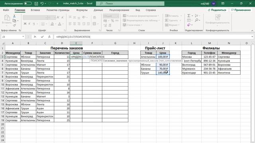Click the Примечания button
The image size is (255, 143).
241,10
